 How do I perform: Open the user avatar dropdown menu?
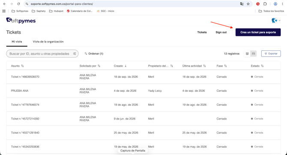point(276,20)
